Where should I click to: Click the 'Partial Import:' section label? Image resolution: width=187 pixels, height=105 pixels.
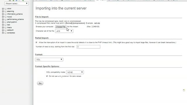click(x=42, y=38)
